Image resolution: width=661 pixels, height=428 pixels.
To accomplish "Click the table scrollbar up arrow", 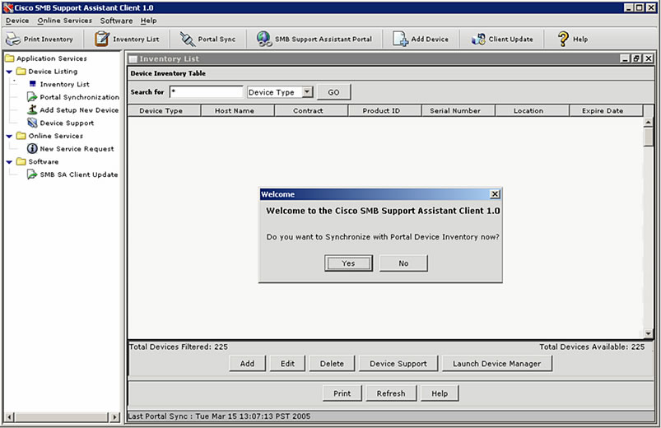I will 648,122.
